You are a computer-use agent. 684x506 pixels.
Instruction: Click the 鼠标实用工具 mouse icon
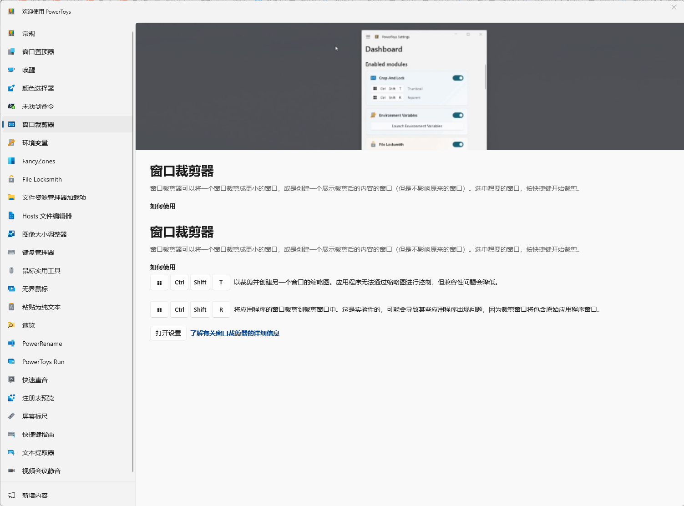pos(11,270)
